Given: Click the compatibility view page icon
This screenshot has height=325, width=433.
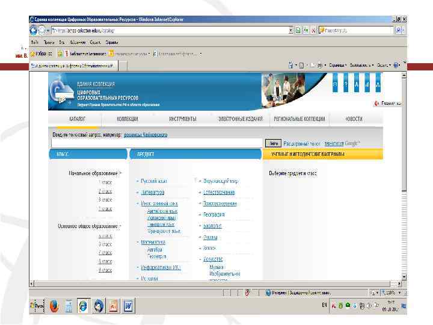Looking at the screenshot, I should coord(298,31).
